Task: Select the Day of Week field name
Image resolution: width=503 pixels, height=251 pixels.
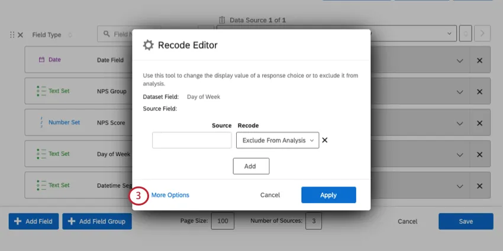Action: [x=114, y=154]
